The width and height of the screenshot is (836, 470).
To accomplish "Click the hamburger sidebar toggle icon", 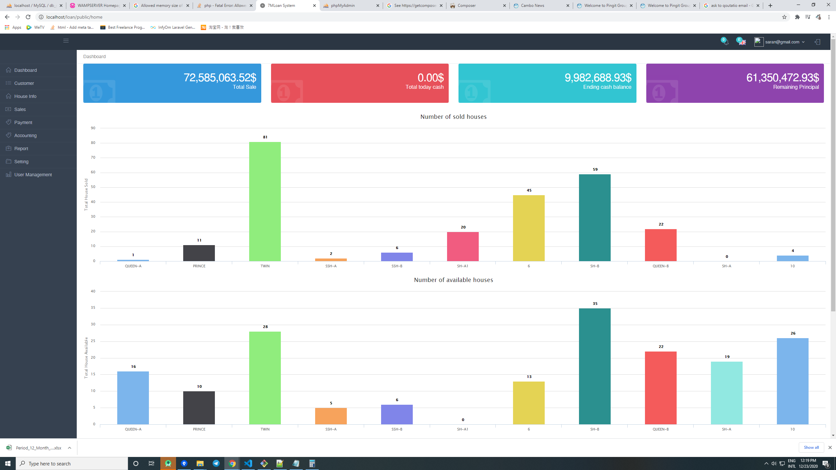I will pos(66,41).
